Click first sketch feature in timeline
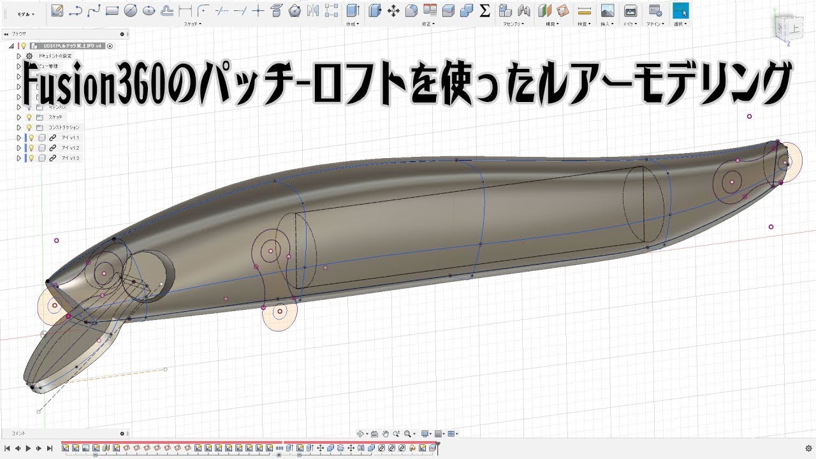The image size is (816, 459). click(65, 448)
